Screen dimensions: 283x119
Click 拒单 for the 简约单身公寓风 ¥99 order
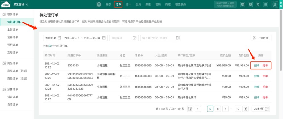tap(265, 97)
